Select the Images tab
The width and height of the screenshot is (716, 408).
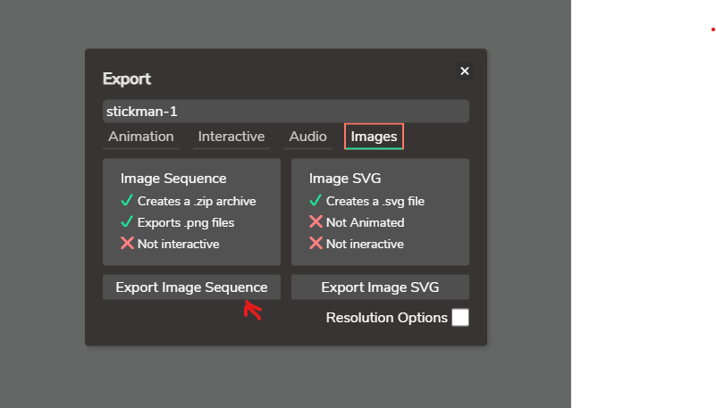[374, 137]
